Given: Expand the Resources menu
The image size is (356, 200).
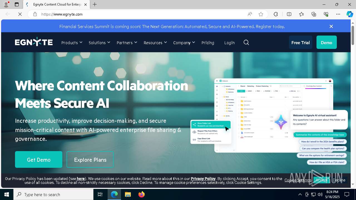Looking at the screenshot, I should pos(155,42).
